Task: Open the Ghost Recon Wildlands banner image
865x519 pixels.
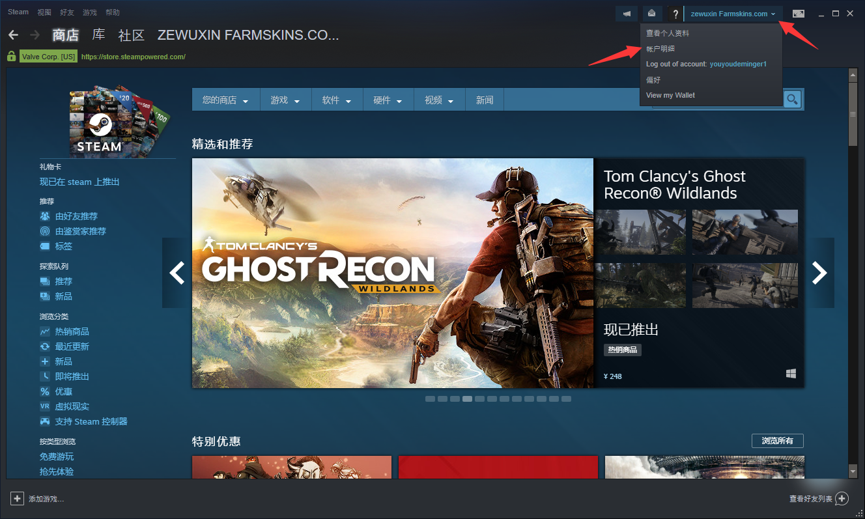Action: click(393, 273)
